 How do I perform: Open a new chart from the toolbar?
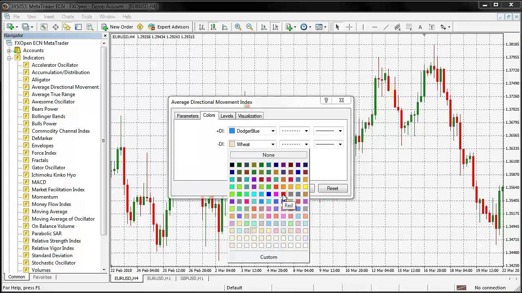coord(10,27)
